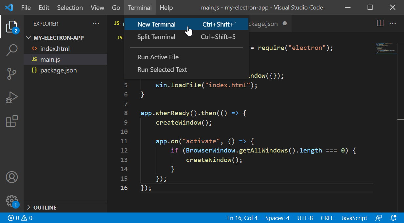This screenshot has width=404, height=223.
Task: Open the Source Control view icon
Action: [x=12, y=74]
